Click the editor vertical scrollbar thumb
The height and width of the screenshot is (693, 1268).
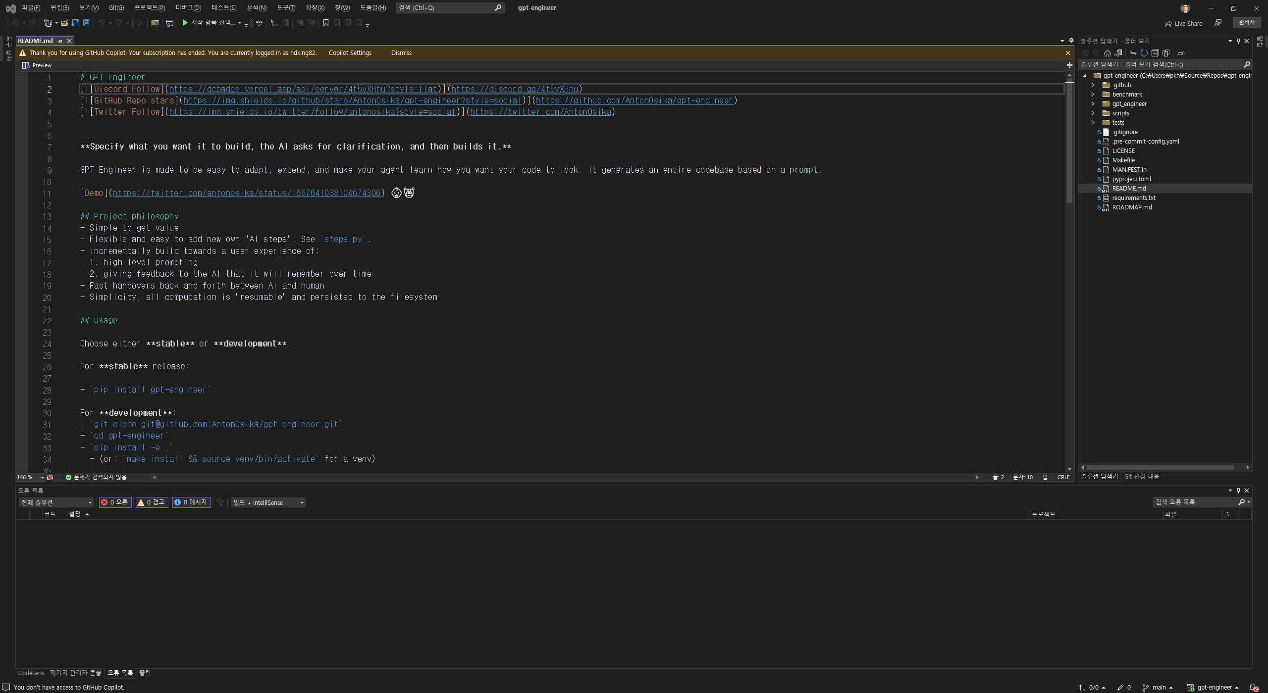pos(1069,141)
